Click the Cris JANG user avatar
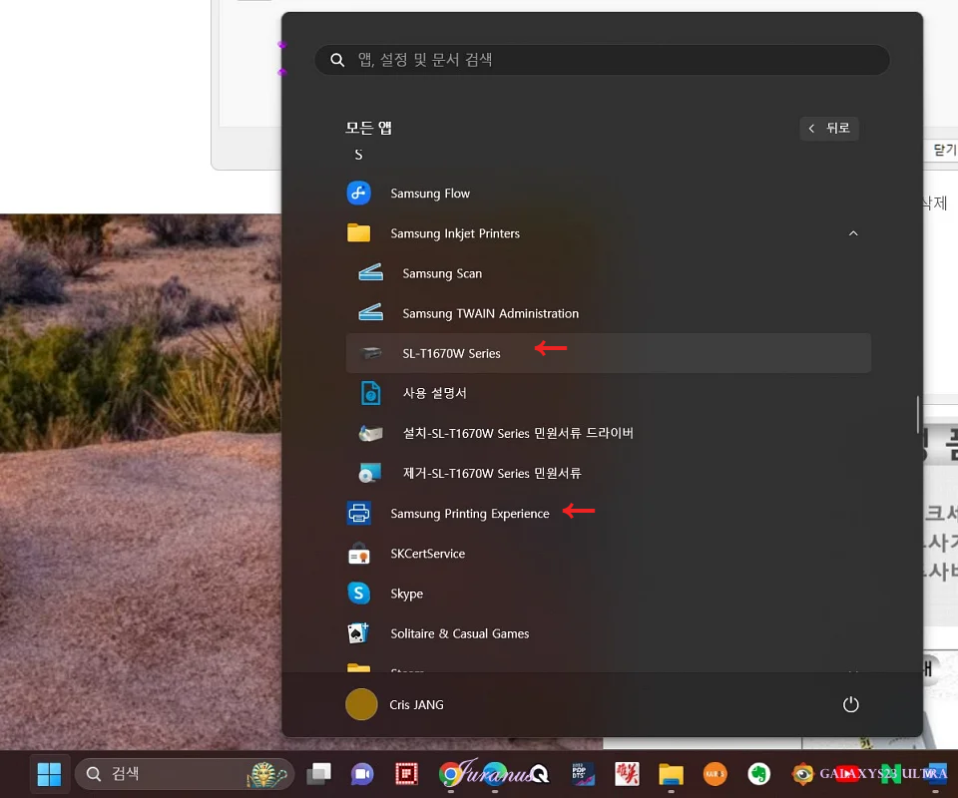958x798 pixels. click(361, 704)
